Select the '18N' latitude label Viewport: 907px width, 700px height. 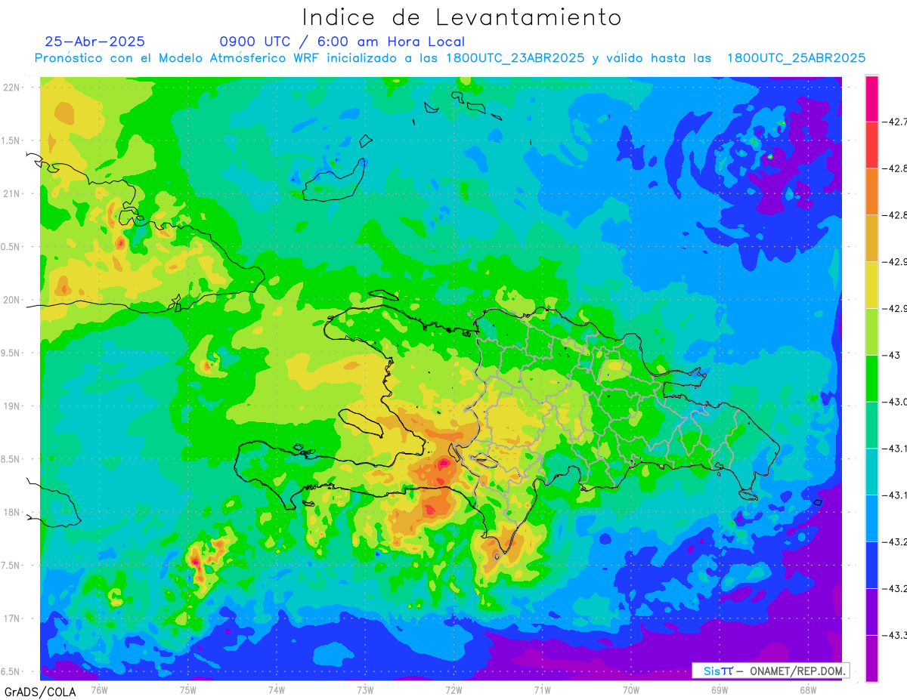coord(11,513)
